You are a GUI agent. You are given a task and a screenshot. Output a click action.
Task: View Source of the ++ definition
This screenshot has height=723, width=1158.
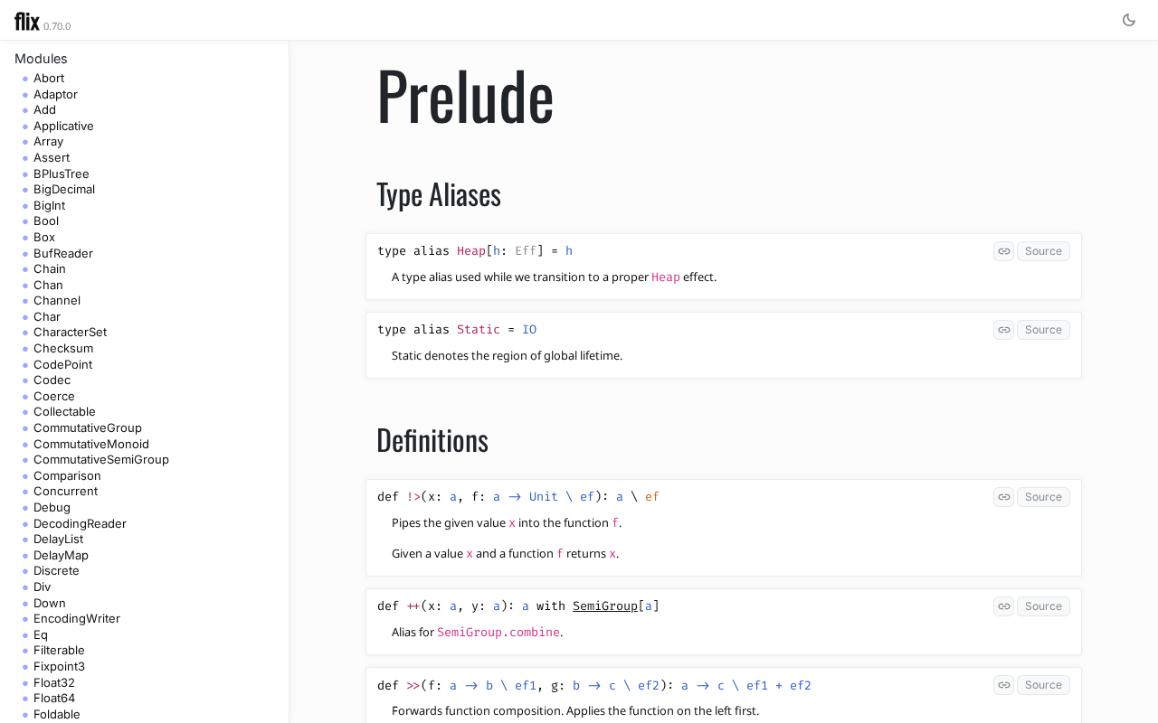click(1042, 606)
